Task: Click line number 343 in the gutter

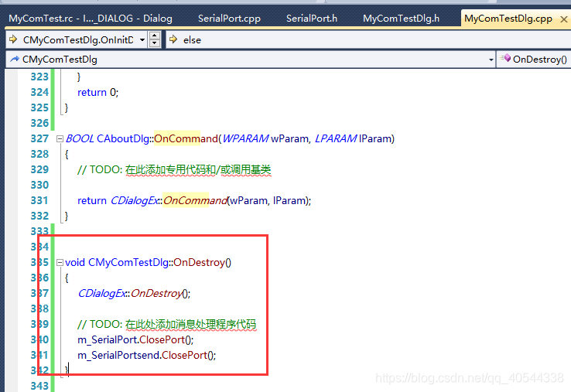Action: pos(39,386)
